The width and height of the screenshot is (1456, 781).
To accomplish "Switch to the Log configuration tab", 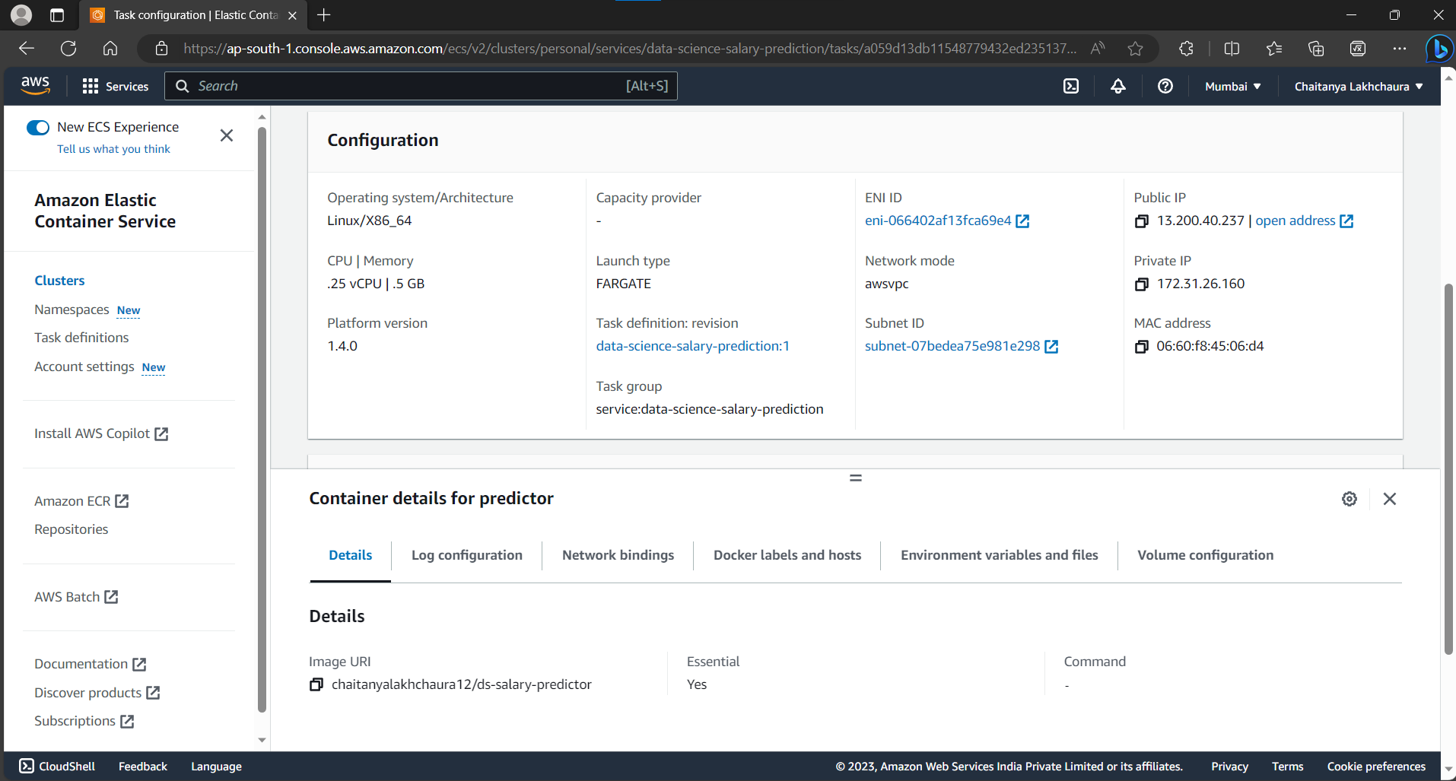I will pyautogui.click(x=466, y=555).
